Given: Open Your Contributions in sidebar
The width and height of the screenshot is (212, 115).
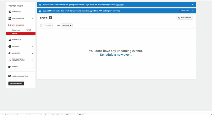Looking at the screenshot, I should [x=20, y=76].
